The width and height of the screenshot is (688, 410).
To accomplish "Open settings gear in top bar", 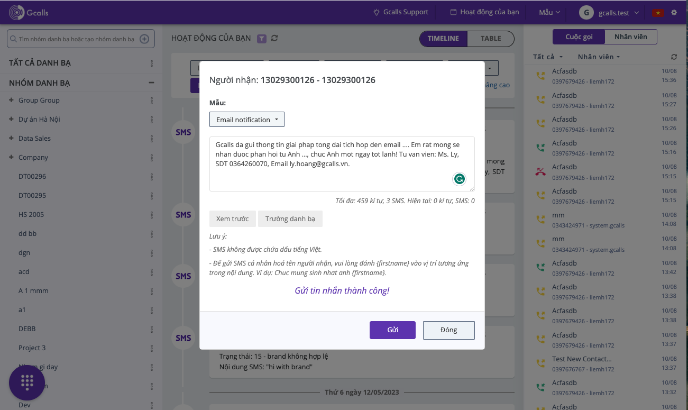I will point(674,12).
